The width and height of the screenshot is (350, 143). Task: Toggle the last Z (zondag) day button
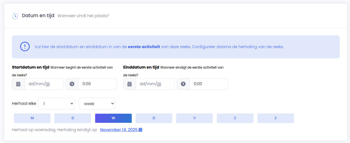pyautogui.click(x=276, y=118)
